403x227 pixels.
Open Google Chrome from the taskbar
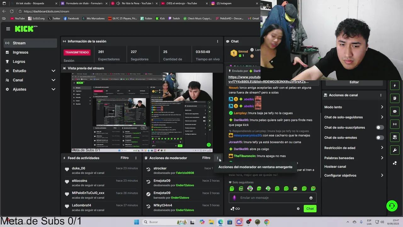(267, 222)
